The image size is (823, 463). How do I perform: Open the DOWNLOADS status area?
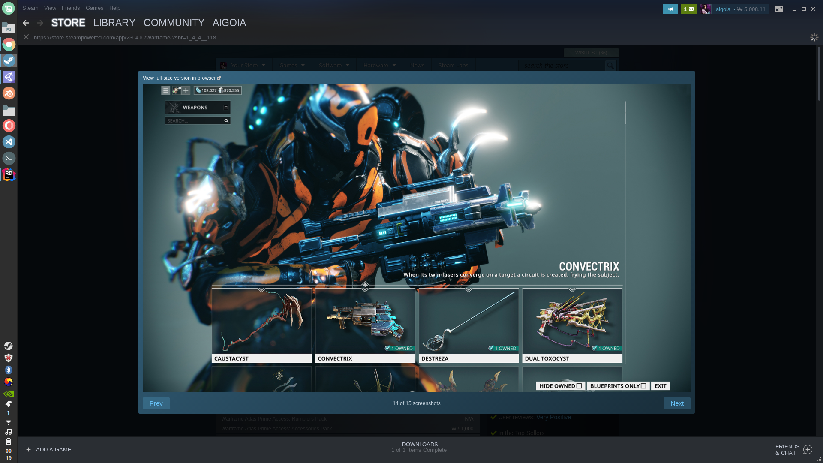[x=420, y=447]
